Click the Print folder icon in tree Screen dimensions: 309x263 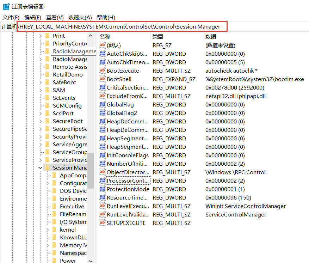[47, 36]
